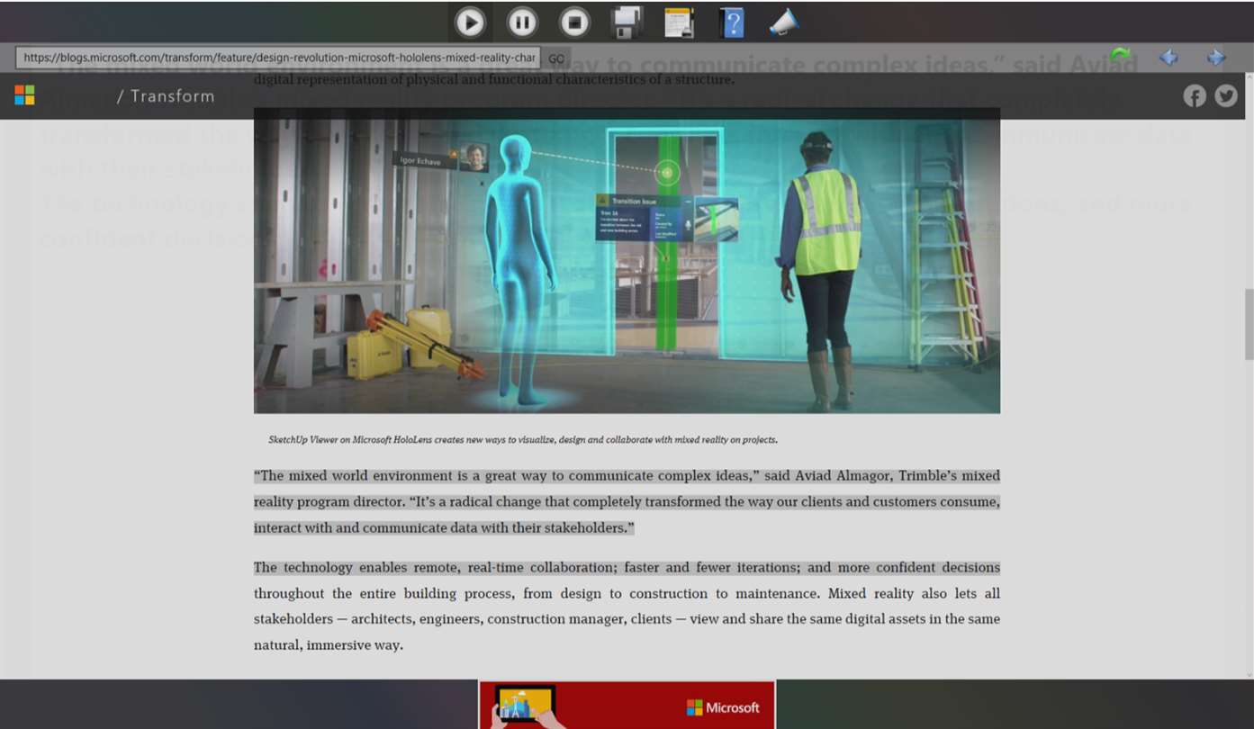
Task: Click into the URL address field
Action: click(278, 58)
